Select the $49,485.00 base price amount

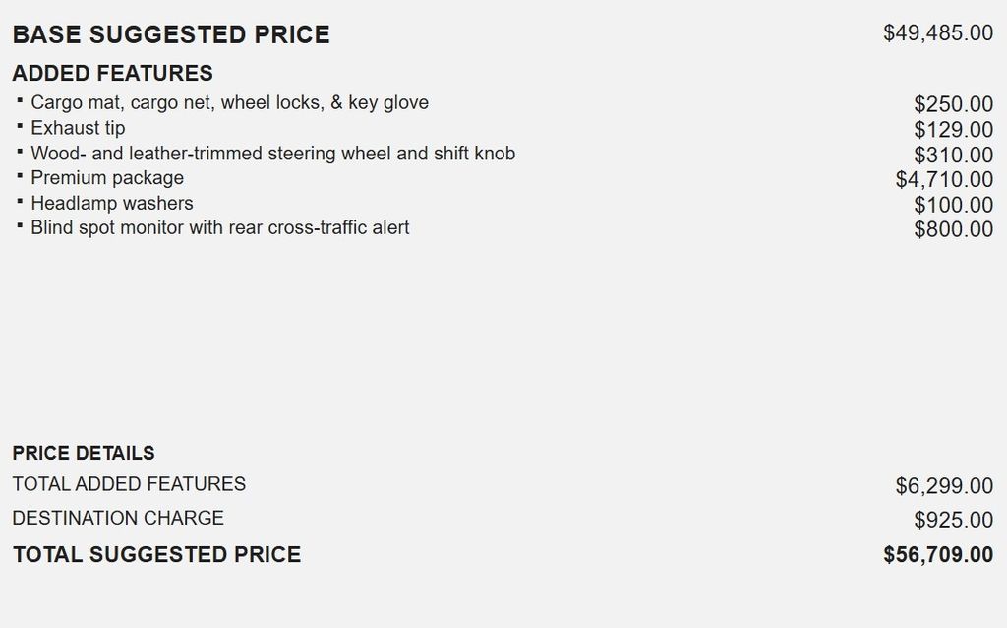pos(937,33)
